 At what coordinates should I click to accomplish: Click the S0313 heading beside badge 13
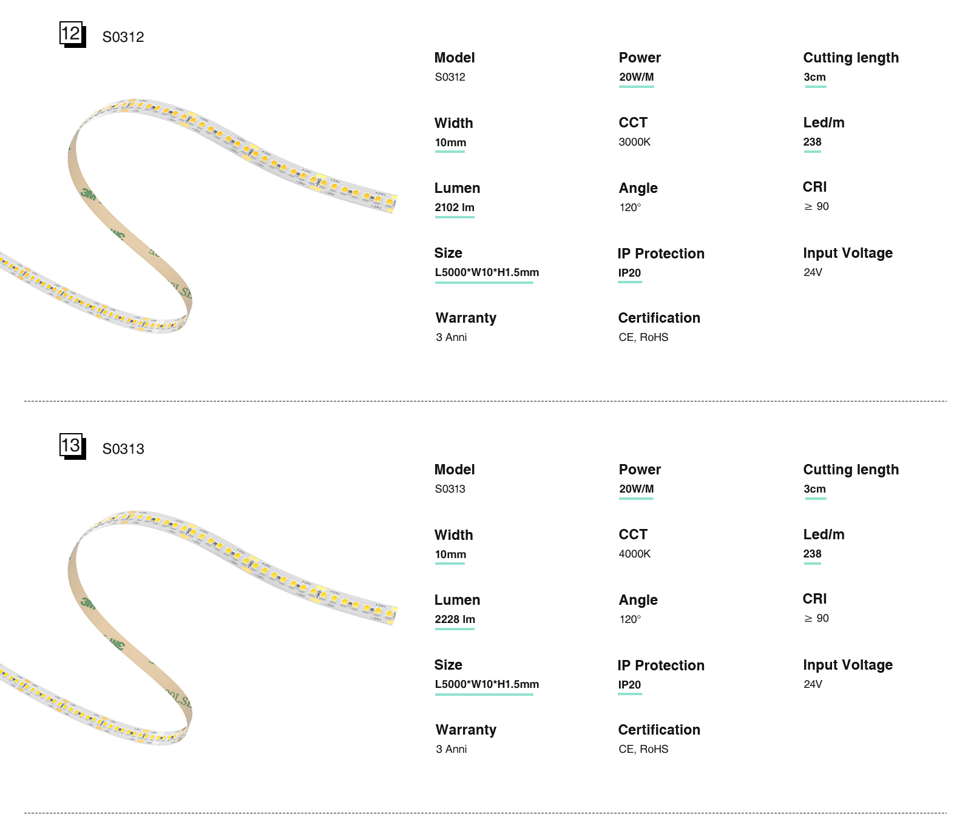coord(123,449)
